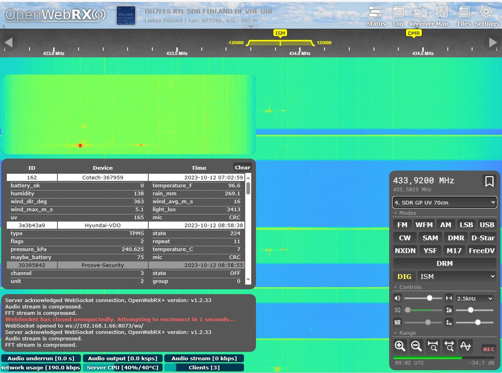
Task: Clear the decoded device table
Action: coord(242,167)
